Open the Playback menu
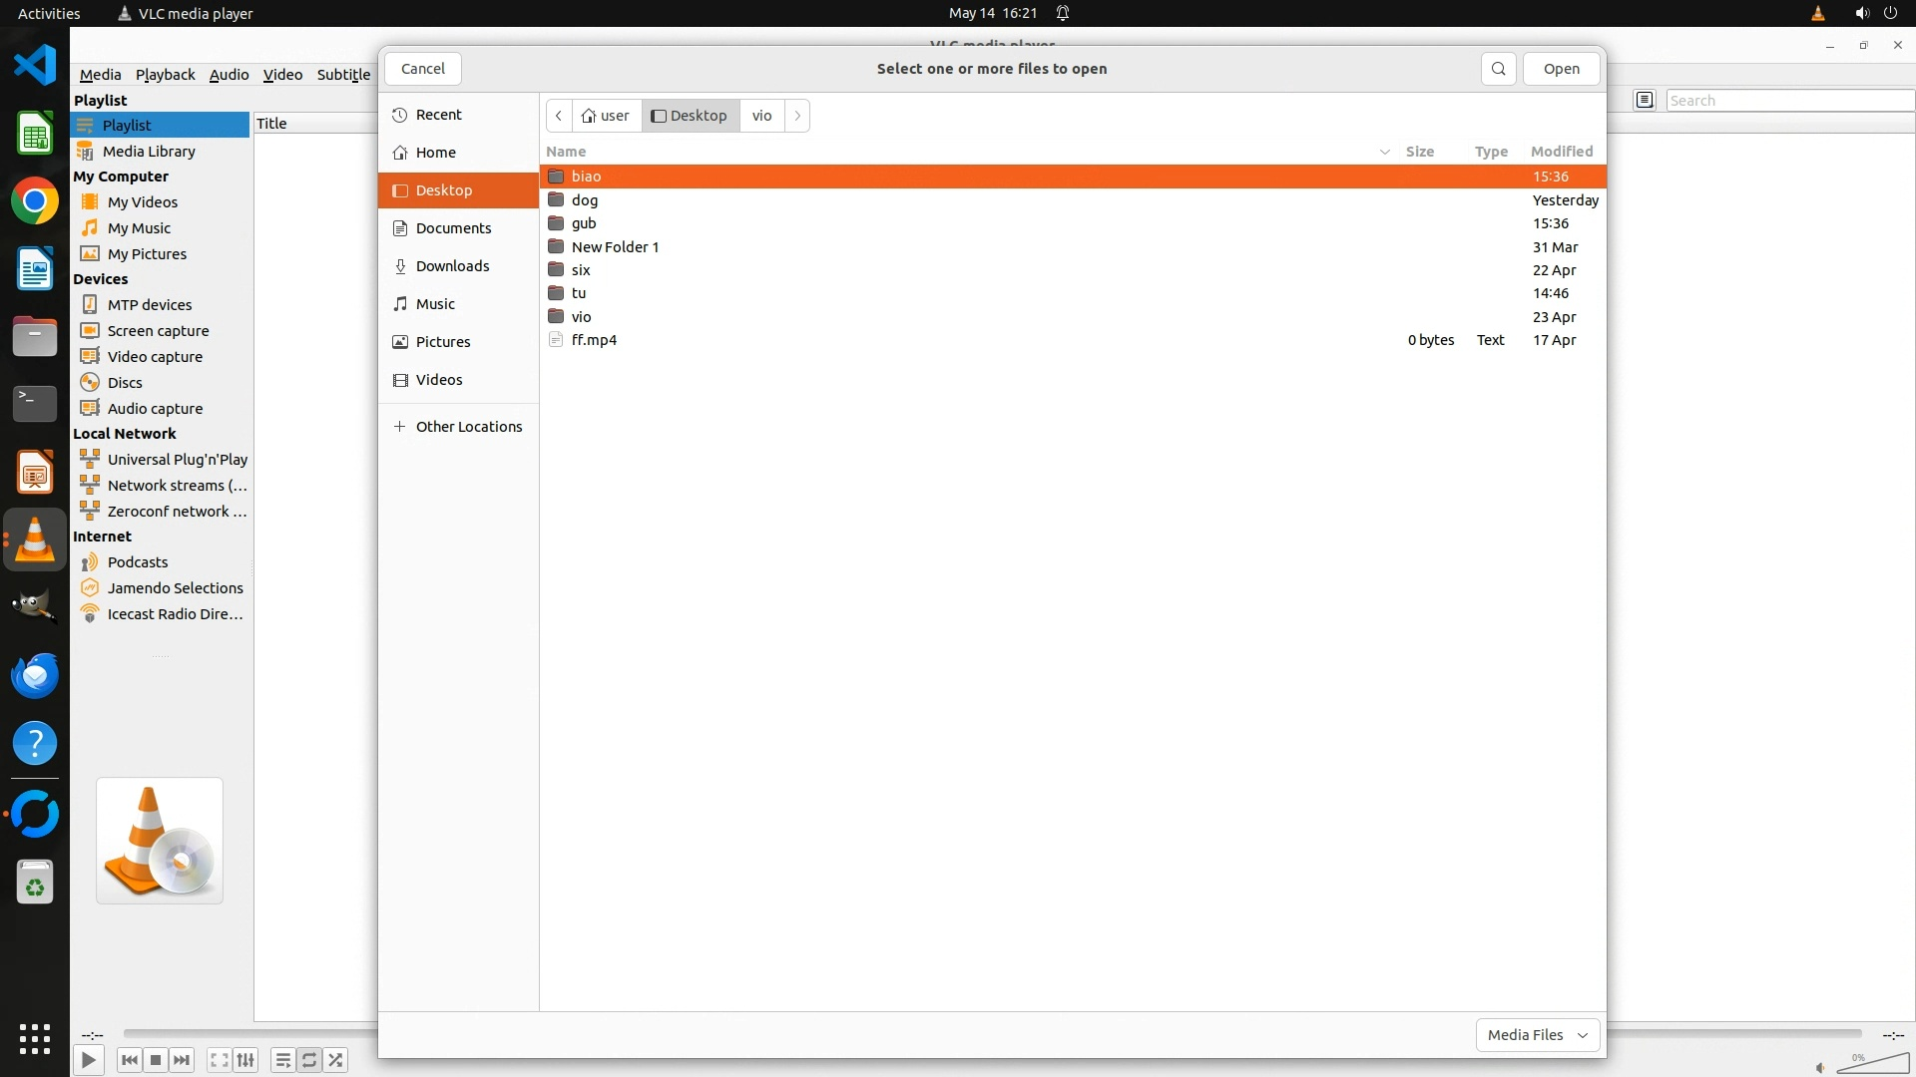This screenshot has width=1916, height=1077. coord(165,75)
